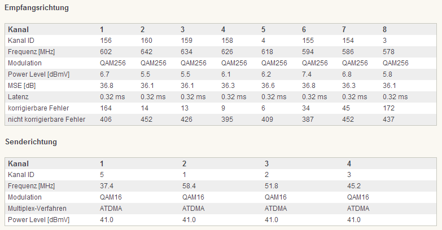
Task: Select Power Level value 7.4
Action: (307, 74)
